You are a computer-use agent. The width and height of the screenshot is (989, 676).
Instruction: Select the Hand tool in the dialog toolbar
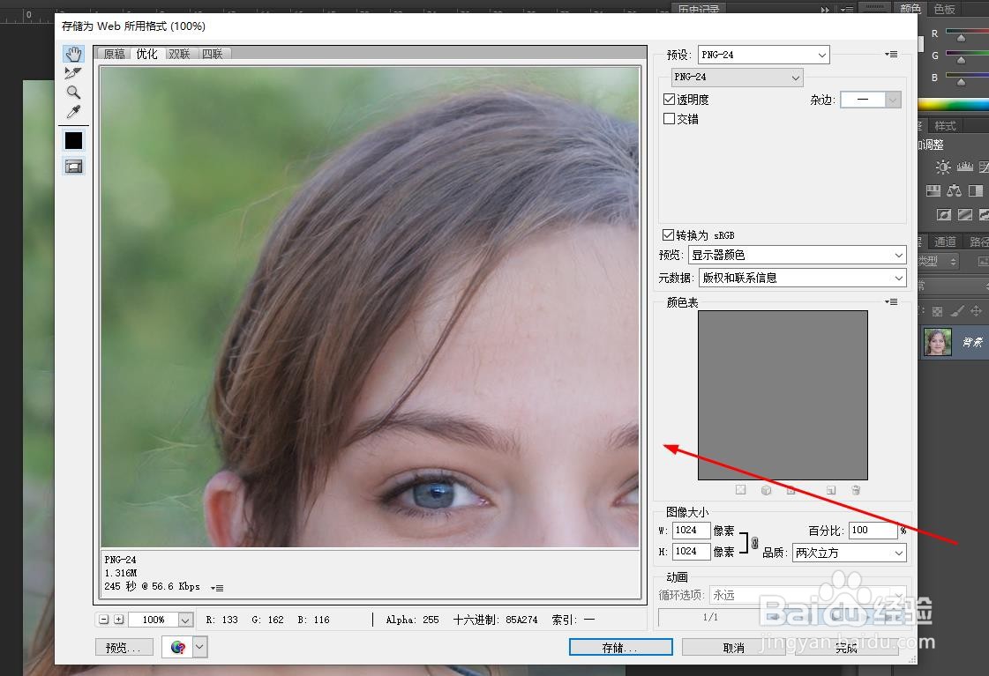pos(73,55)
